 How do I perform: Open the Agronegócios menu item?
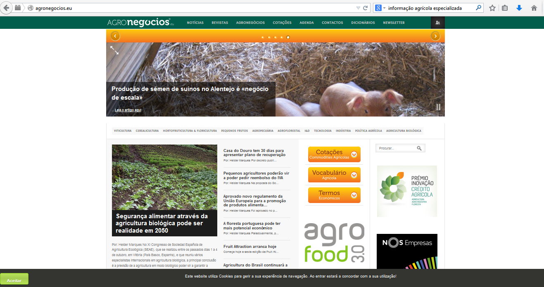(x=251, y=23)
